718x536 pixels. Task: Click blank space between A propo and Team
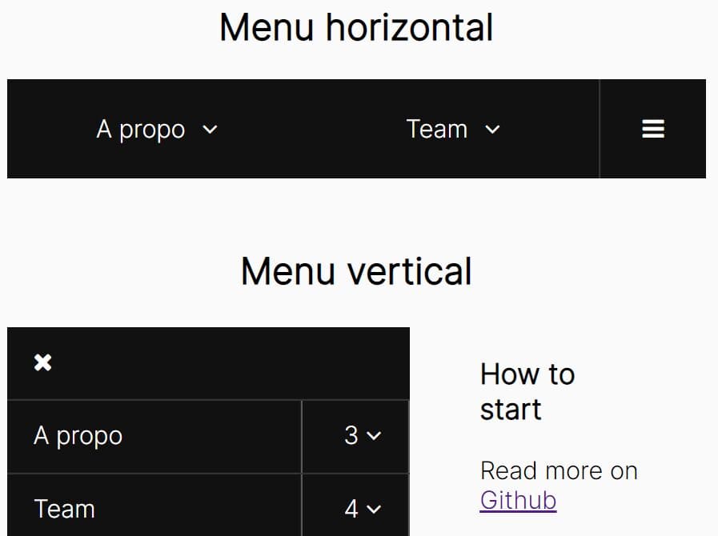[311, 129]
